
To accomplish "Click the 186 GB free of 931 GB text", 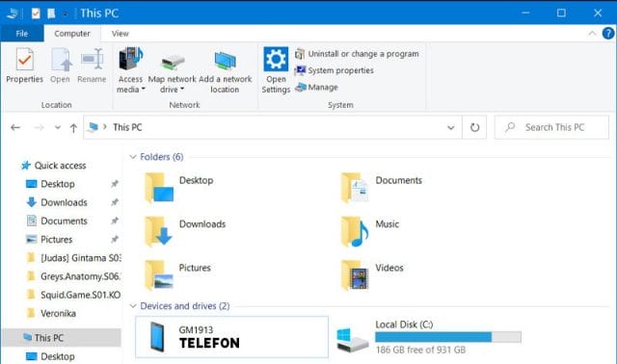I will (420, 350).
